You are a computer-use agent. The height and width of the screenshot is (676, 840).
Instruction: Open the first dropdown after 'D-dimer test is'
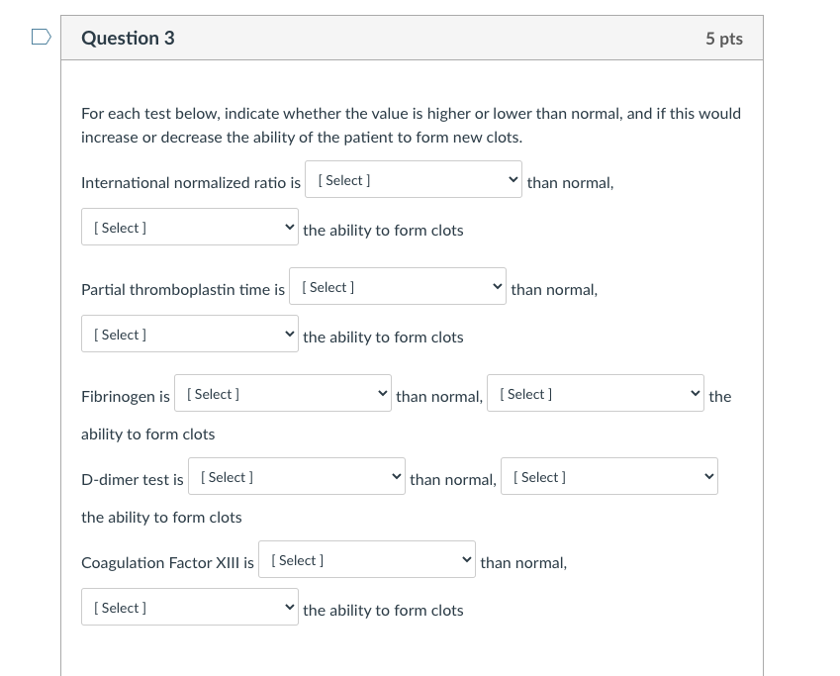coord(296,477)
